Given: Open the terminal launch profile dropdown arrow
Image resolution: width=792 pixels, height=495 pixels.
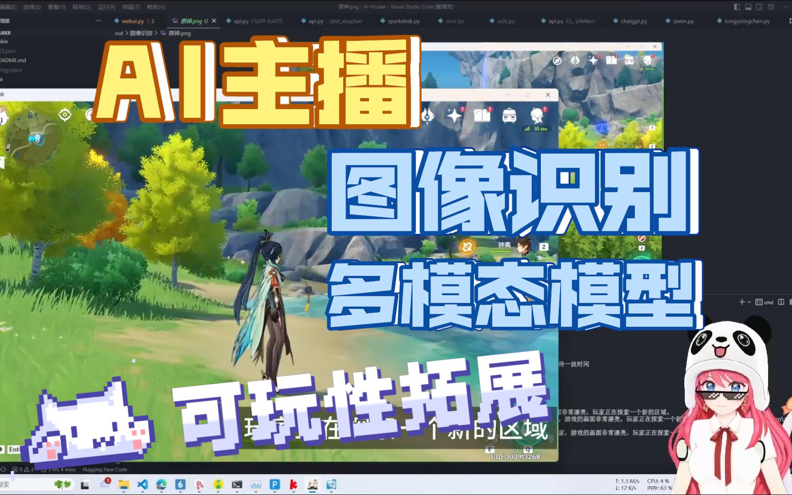Looking at the screenshot, I should 749,302.
